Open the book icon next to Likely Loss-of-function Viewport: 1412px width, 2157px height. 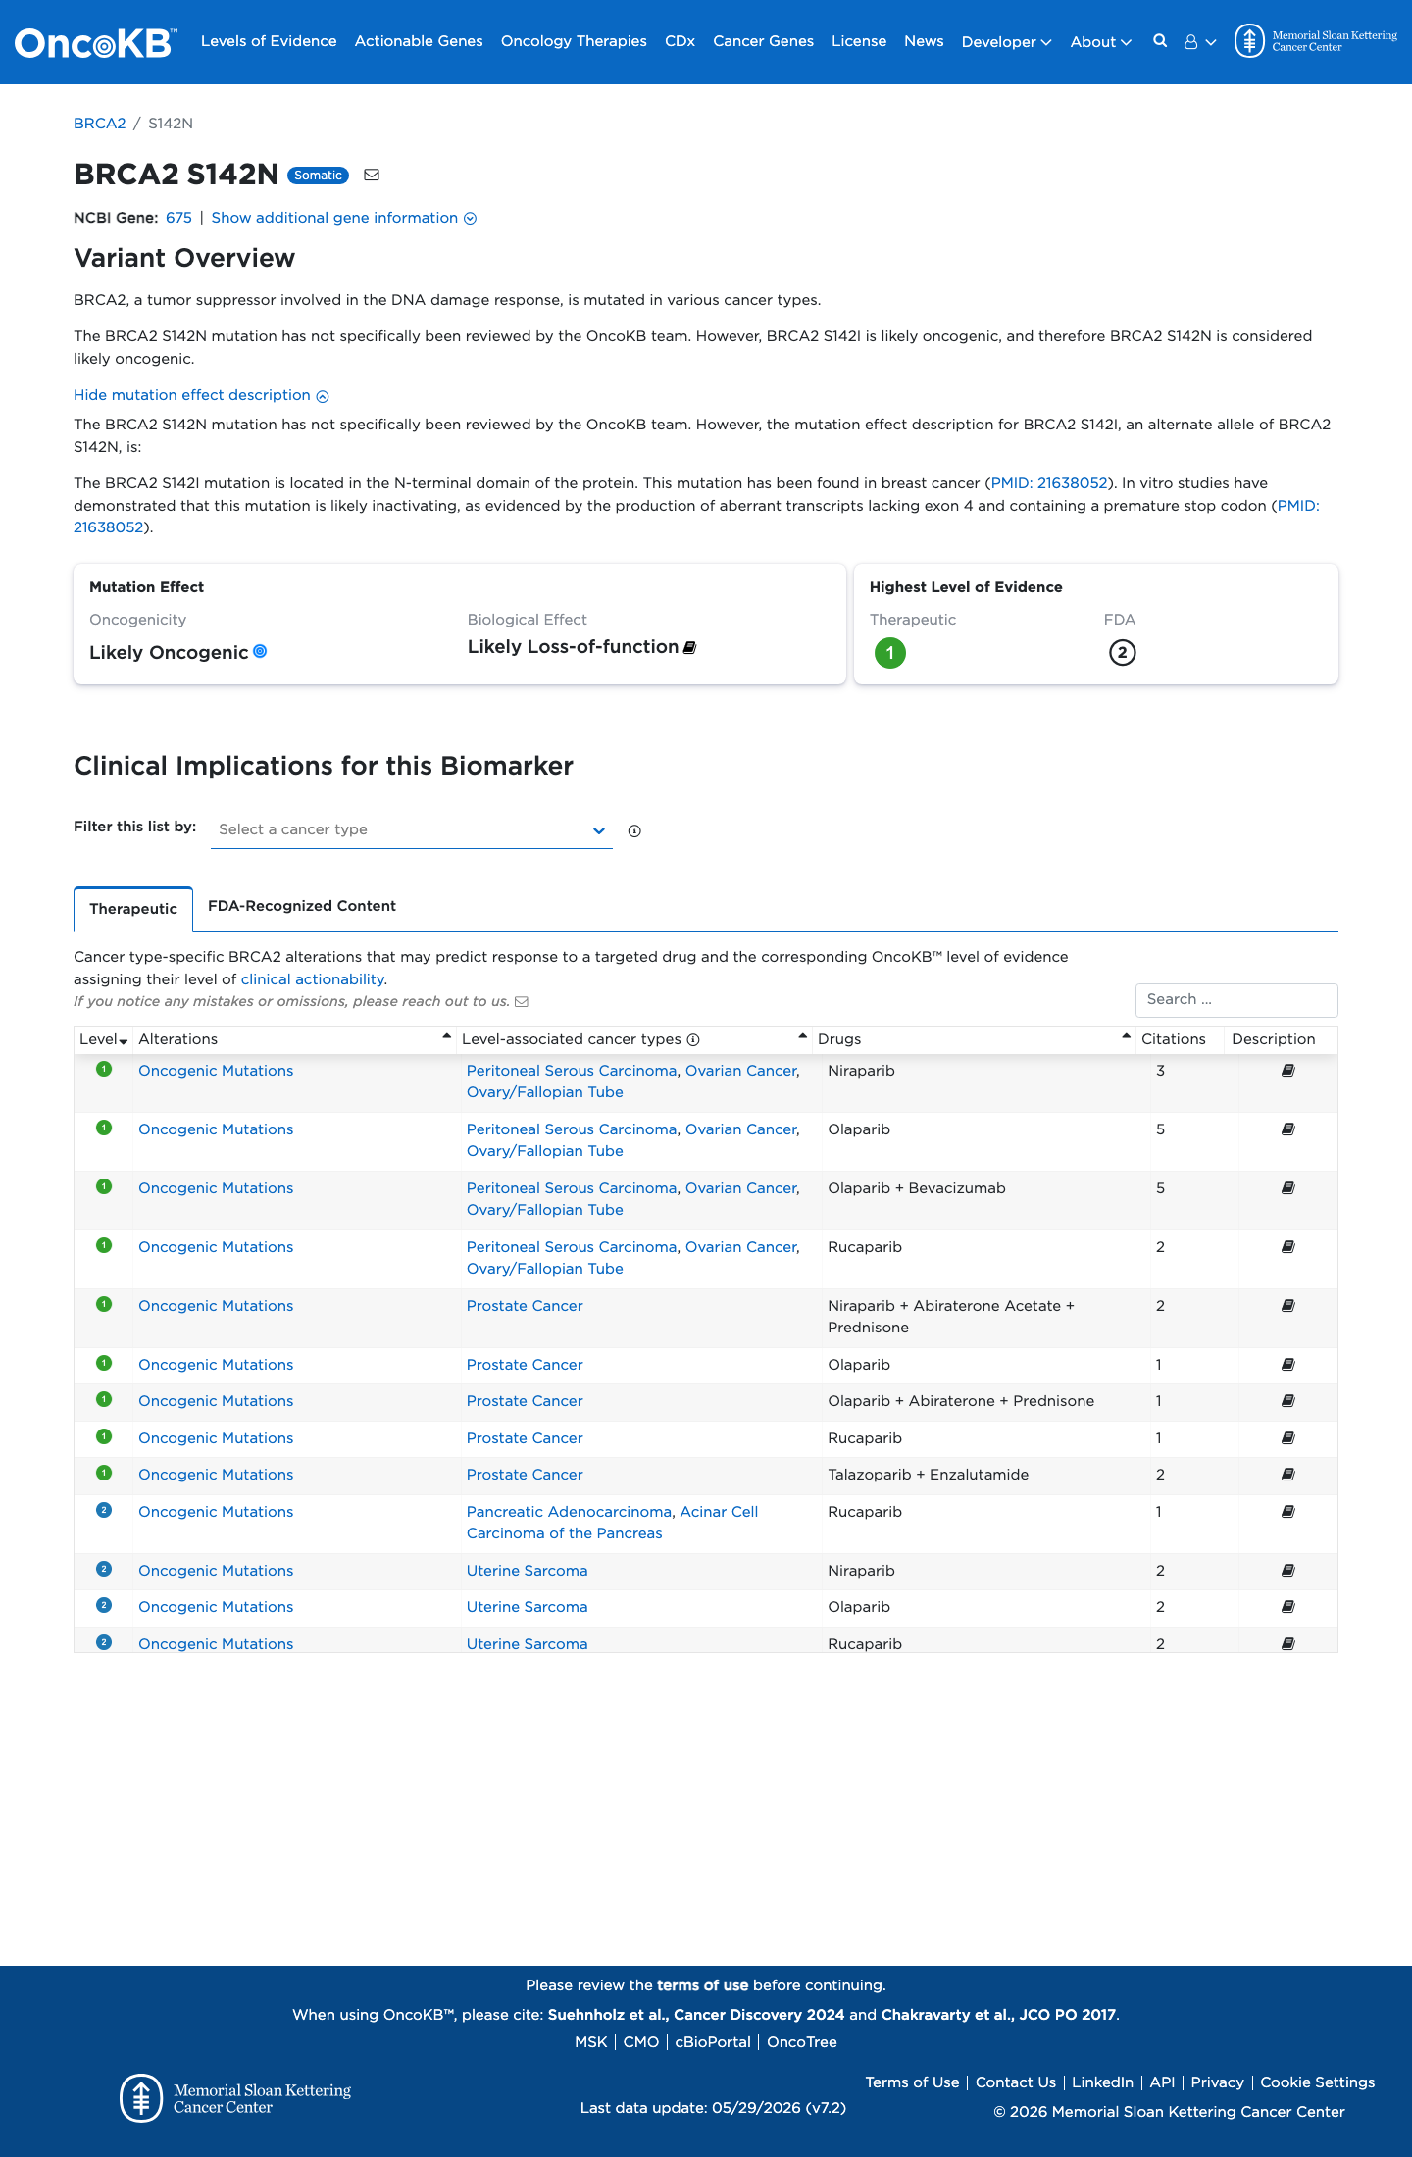click(x=689, y=647)
